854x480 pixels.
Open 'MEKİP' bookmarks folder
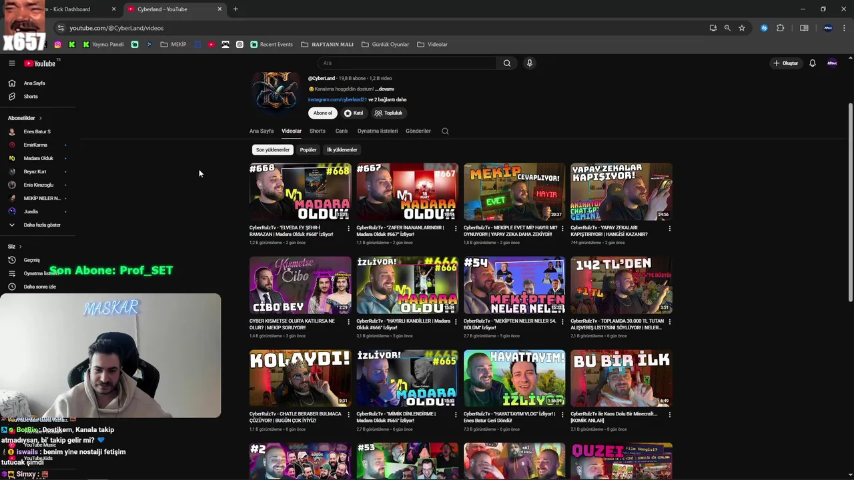tap(173, 45)
